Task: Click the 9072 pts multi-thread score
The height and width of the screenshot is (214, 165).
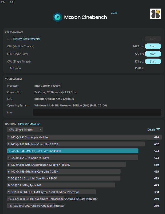Action: 138,46
